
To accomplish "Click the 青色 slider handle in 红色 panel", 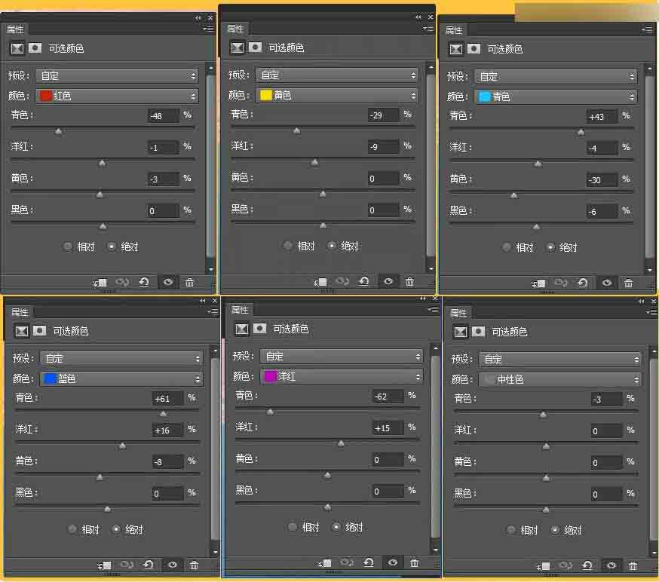I will 58,131.
